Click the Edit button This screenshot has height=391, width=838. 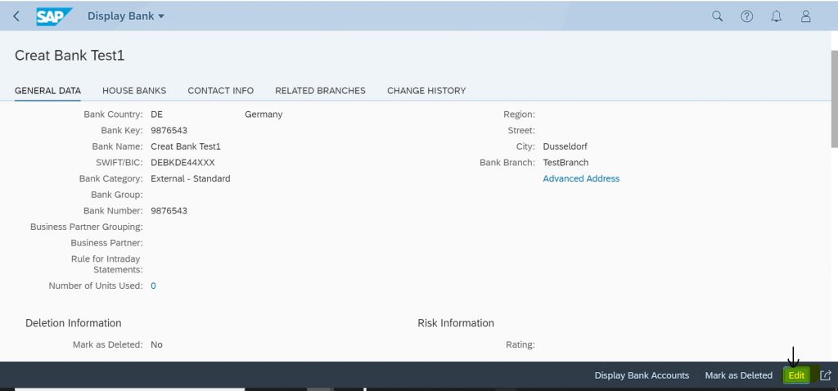(x=796, y=375)
